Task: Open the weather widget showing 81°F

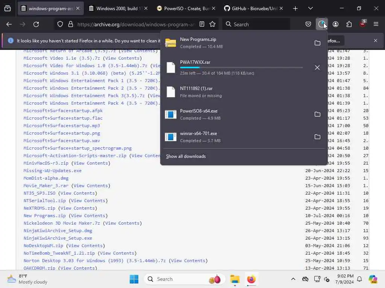Action: click(27, 279)
